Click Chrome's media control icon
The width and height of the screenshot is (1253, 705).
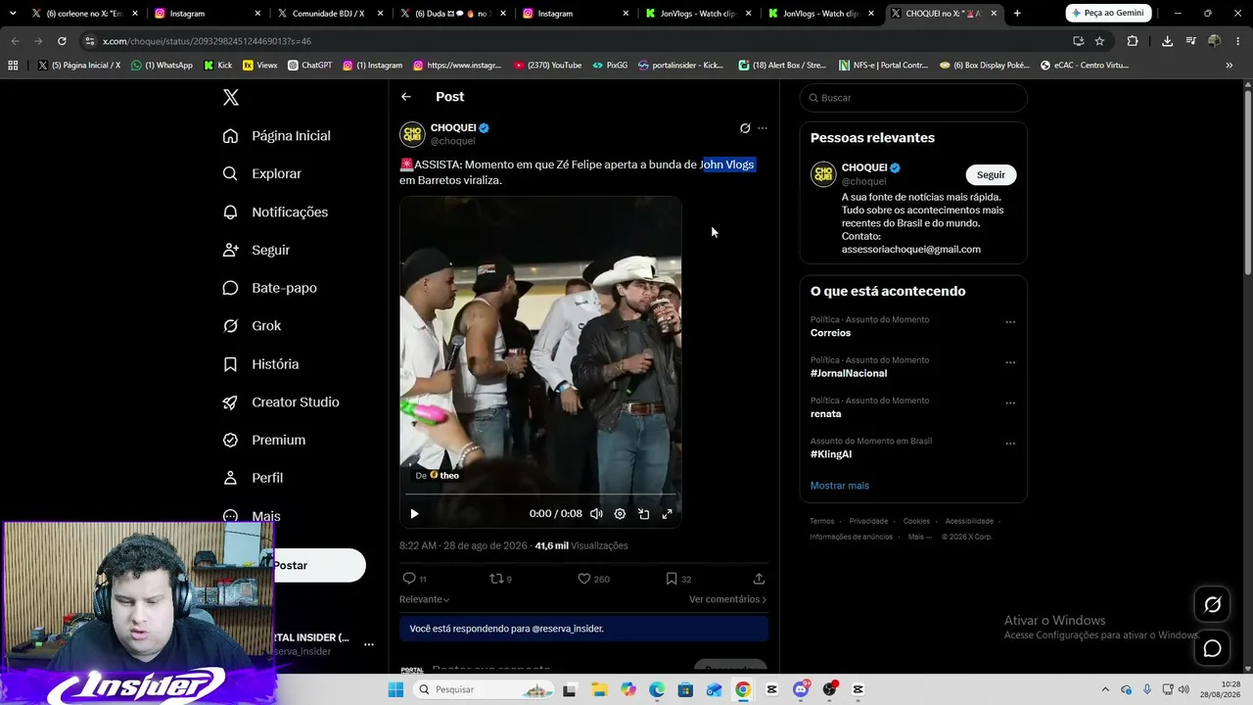tap(1190, 41)
